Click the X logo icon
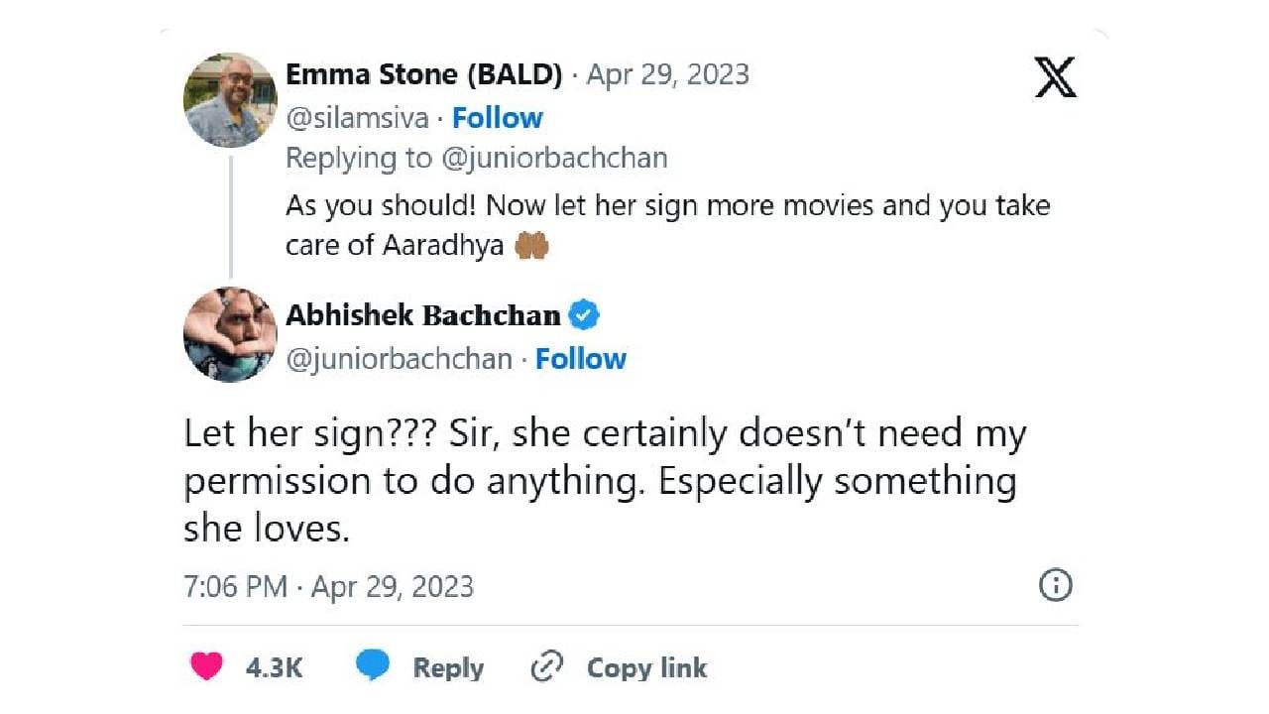This screenshot has height=714, width=1269. click(x=1055, y=76)
